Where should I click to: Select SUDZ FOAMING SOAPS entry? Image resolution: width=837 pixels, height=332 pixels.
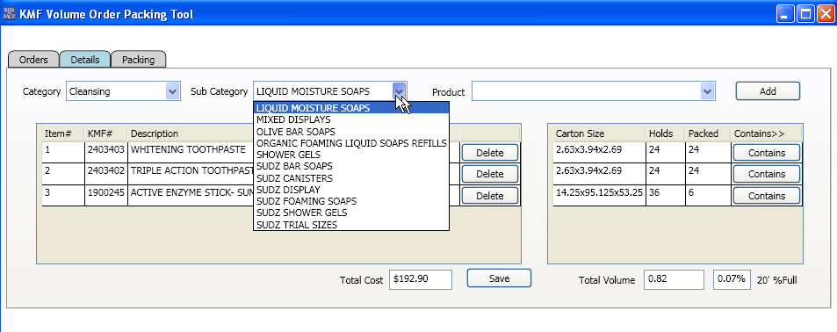tap(351, 201)
